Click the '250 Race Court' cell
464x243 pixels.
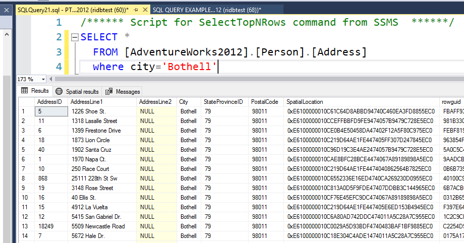click(x=102, y=169)
